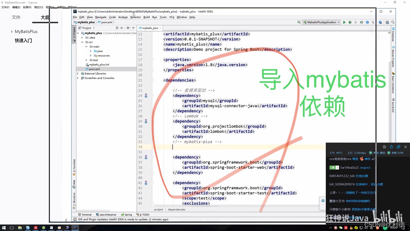Open the VCS menu
The image size is (410, 231).
[x=172, y=17]
